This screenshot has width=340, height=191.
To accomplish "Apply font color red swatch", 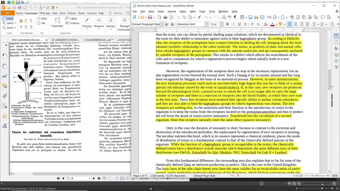I will 273,24.
